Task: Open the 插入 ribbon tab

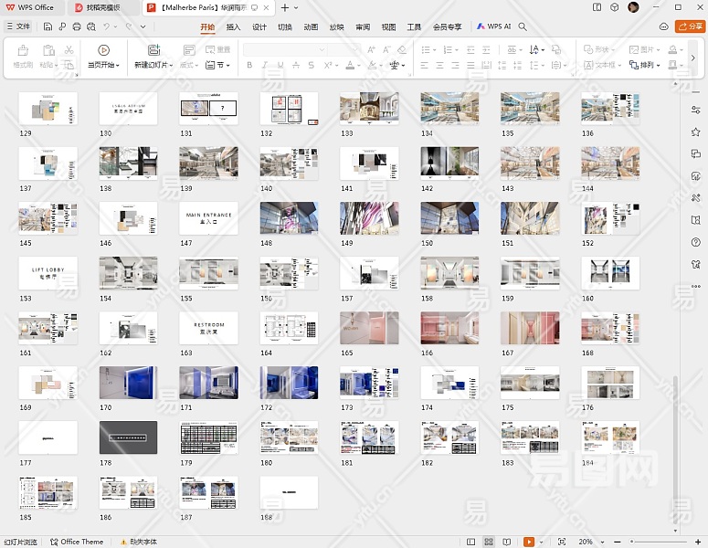Action: tap(234, 26)
